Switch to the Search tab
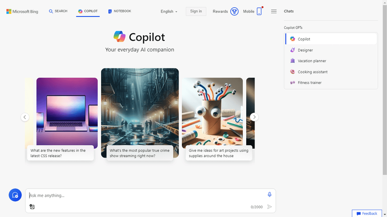 point(58,11)
